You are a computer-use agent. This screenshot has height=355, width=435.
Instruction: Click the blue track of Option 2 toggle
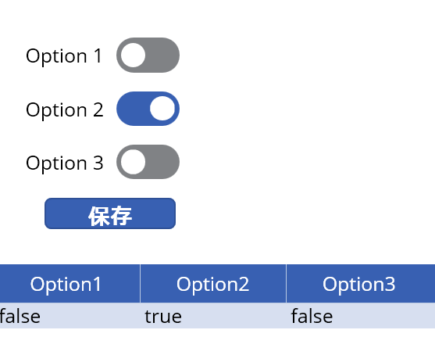(133, 109)
